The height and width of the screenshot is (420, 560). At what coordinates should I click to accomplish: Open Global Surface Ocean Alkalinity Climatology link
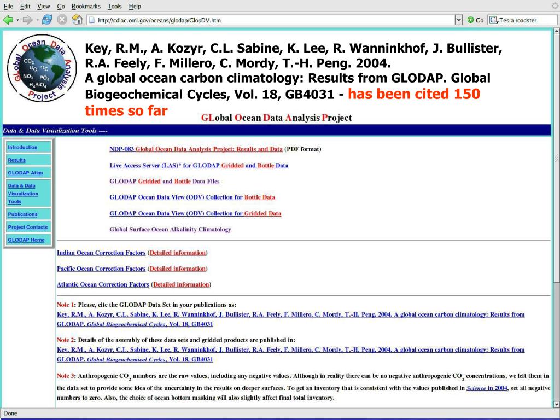(x=170, y=229)
